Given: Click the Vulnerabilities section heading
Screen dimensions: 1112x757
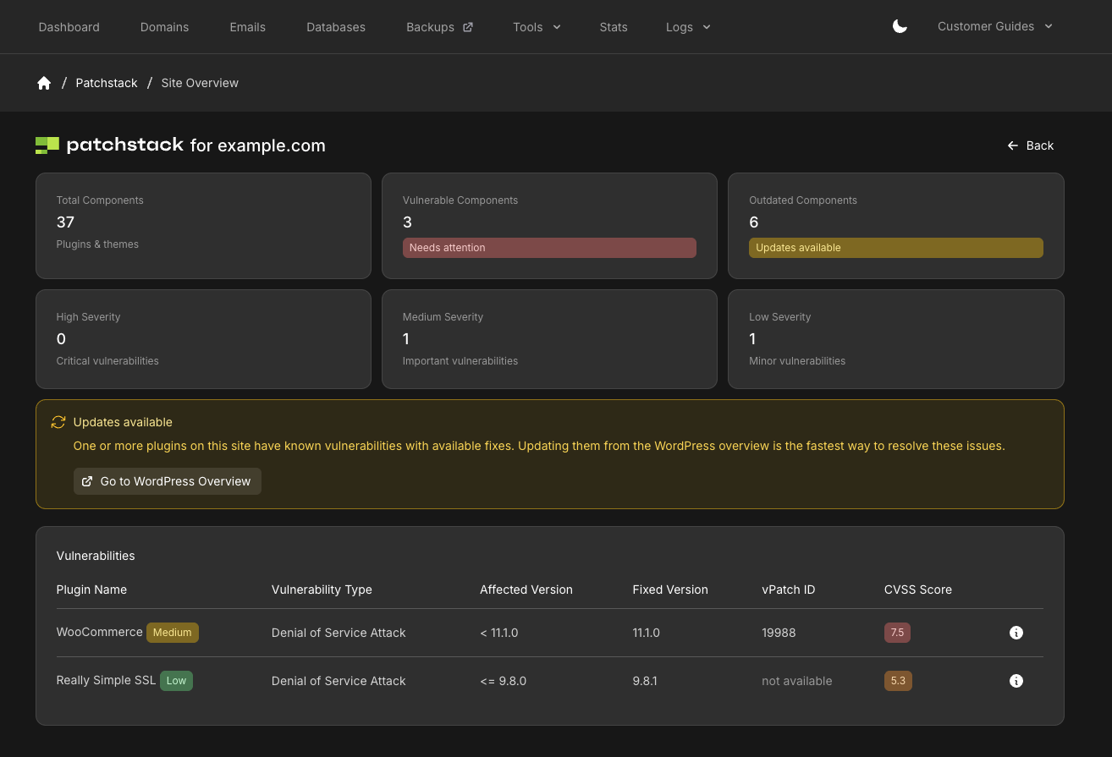Looking at the screenshot, I should pyautogui.click(x=96, y=556).
